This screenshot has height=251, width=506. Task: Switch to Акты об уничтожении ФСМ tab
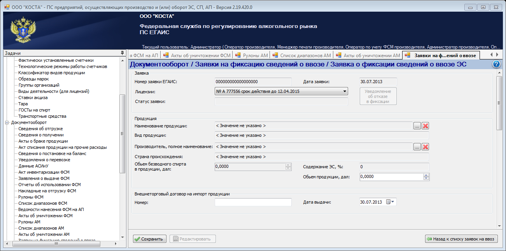pos(196,55)
